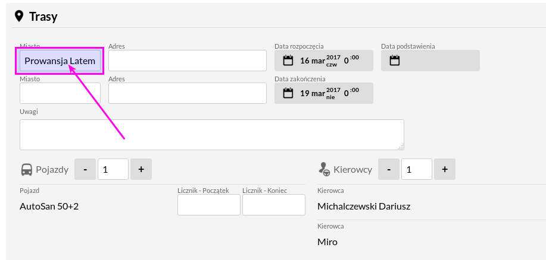Focus the empty second Miasto field
The width and height of the screenshot is (546, 260).
click(x=60, y=93)
